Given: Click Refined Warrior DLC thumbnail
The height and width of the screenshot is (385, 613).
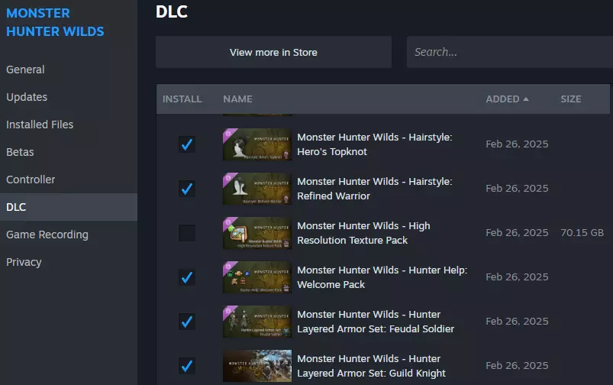Looking at the screenshot, I should pyautogui.click(x=257, y=189).
